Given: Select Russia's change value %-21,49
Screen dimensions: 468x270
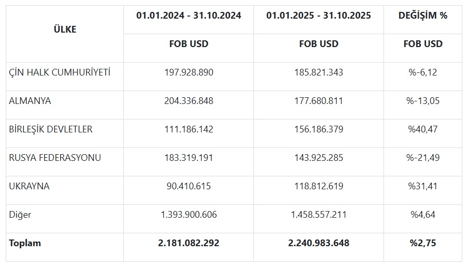Looking at the screenshot, I should [423, 158].
